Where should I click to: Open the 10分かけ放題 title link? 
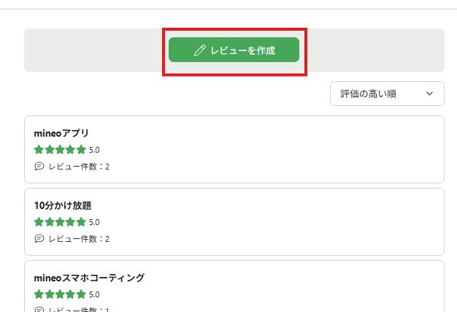click(63, 205)
